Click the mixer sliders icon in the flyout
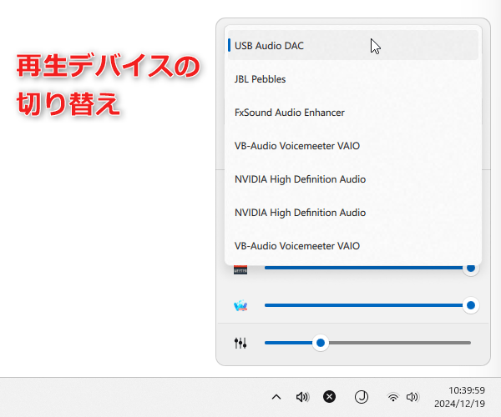501x417 pixels. pyautogui.click(x=240, y=343)
